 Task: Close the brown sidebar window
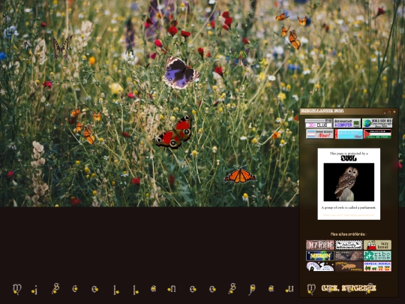[394, 112]
